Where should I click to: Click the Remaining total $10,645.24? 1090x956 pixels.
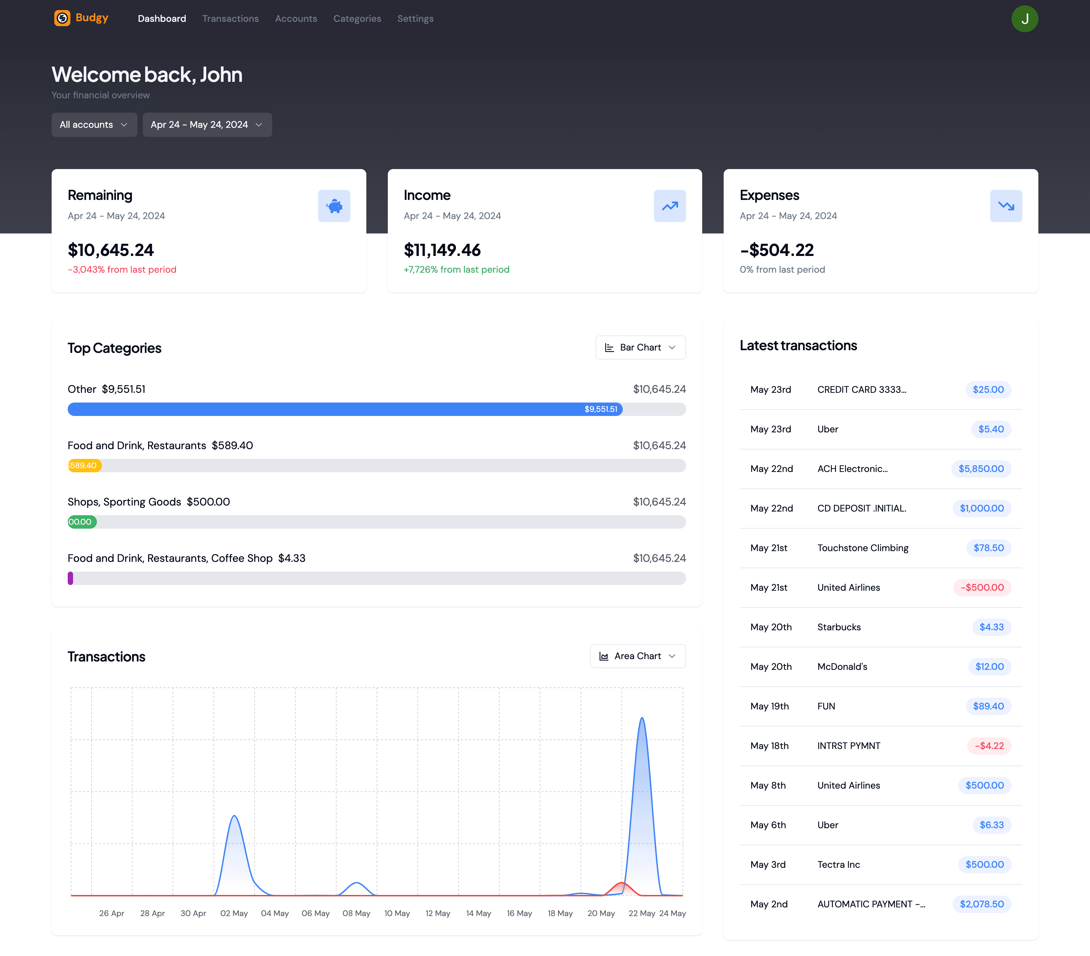[111, 250]
